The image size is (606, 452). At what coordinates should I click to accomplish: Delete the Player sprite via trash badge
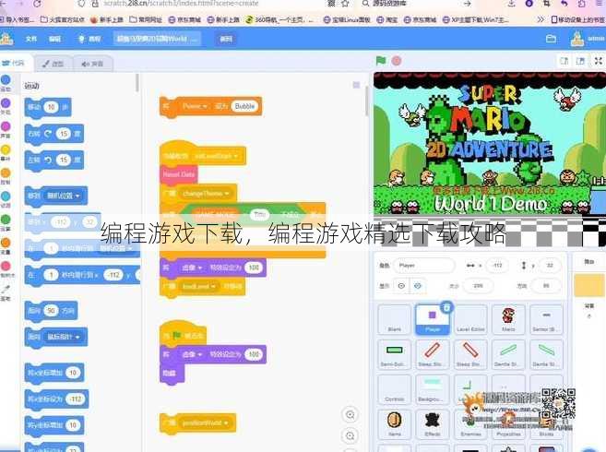(x=447, y=308)
